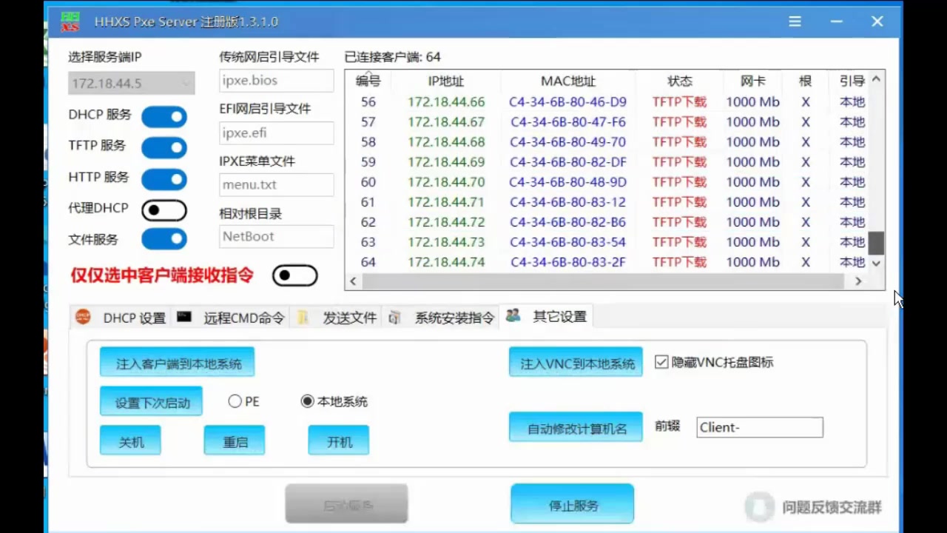
Task: Click the system install command icon
Action: tap(395, 318)
